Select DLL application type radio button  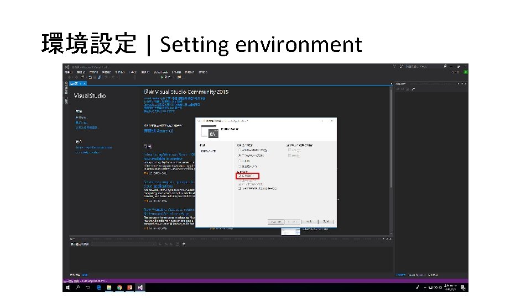click(240, 161)
